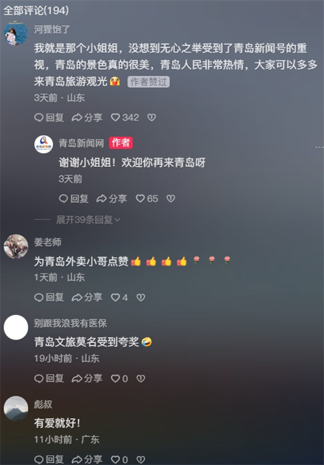The height and width of the screenshot is (465, 324).
Task: Open 姜老师's profile avatar
Action: point(16,246)
